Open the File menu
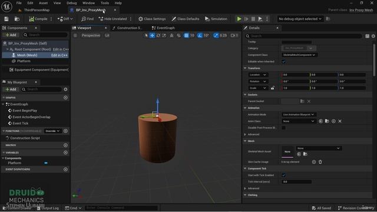This screenshot has height=212, width=377. (19, 3)
